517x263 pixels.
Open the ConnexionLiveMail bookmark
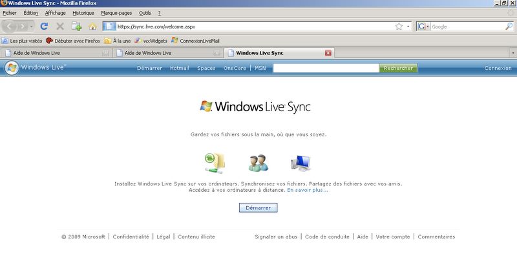pos(195,41)
